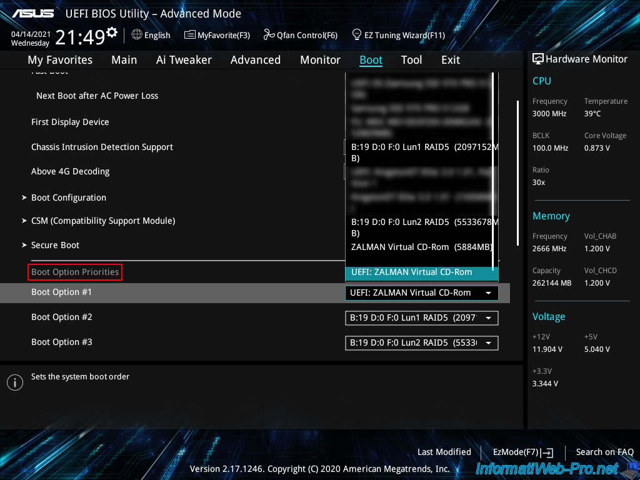The image size is (640, 480).
Task: Switch to the Ai Tweaker tab
Action: tap(184, 60)
